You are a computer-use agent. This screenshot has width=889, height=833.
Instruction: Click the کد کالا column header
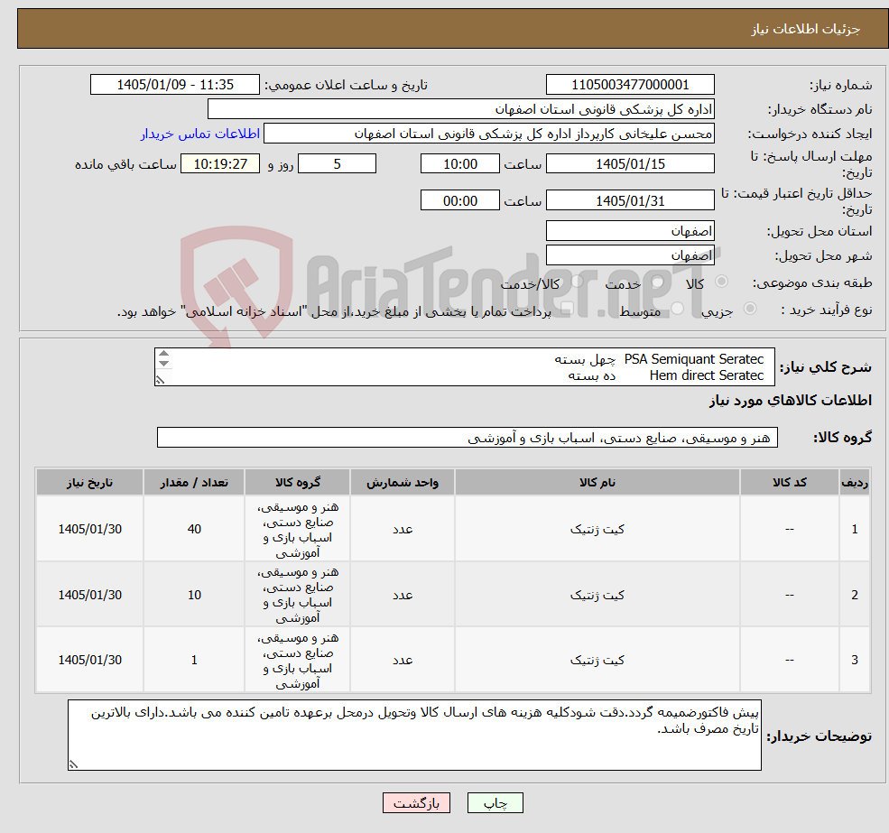[789, 482]
